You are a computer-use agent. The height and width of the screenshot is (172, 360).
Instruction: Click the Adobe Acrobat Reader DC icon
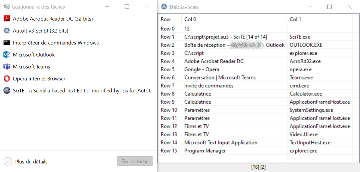(x=7, y=19)
